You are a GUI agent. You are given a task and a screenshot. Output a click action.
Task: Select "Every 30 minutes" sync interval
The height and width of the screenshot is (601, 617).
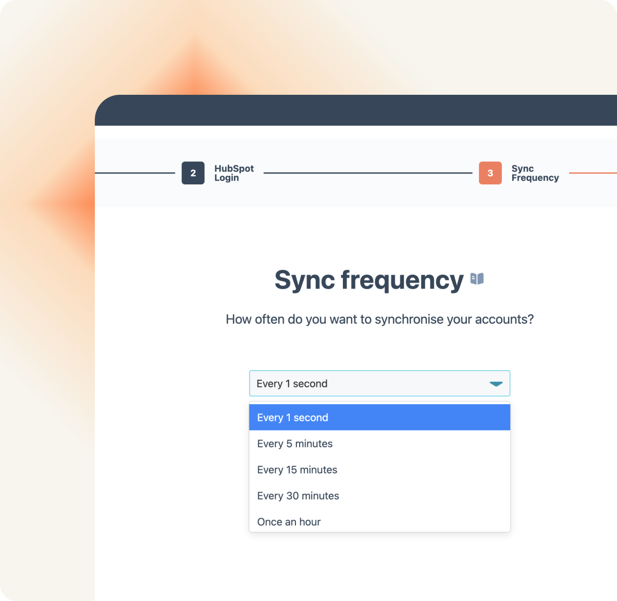point(298,496)
